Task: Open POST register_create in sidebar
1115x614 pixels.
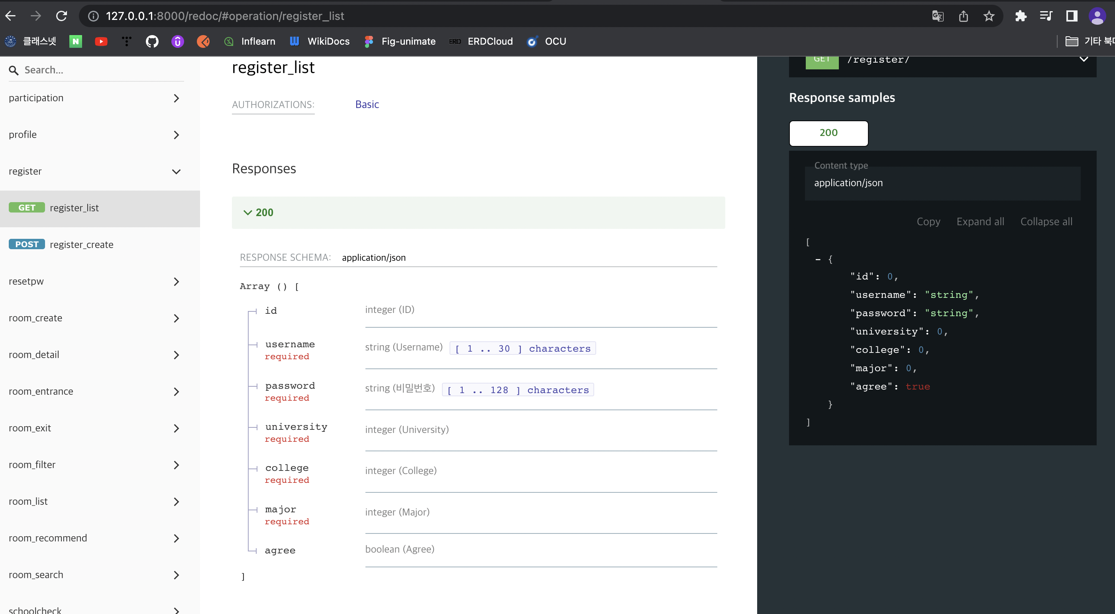Action: click(81, 245)
